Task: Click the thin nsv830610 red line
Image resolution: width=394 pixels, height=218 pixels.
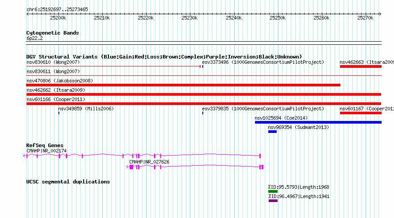Action: pos(113,66)
